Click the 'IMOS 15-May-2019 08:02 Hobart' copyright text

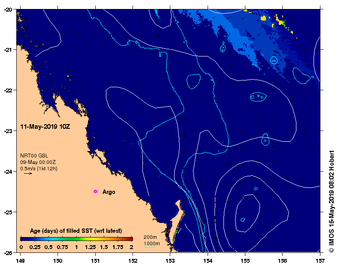[331, 201]
